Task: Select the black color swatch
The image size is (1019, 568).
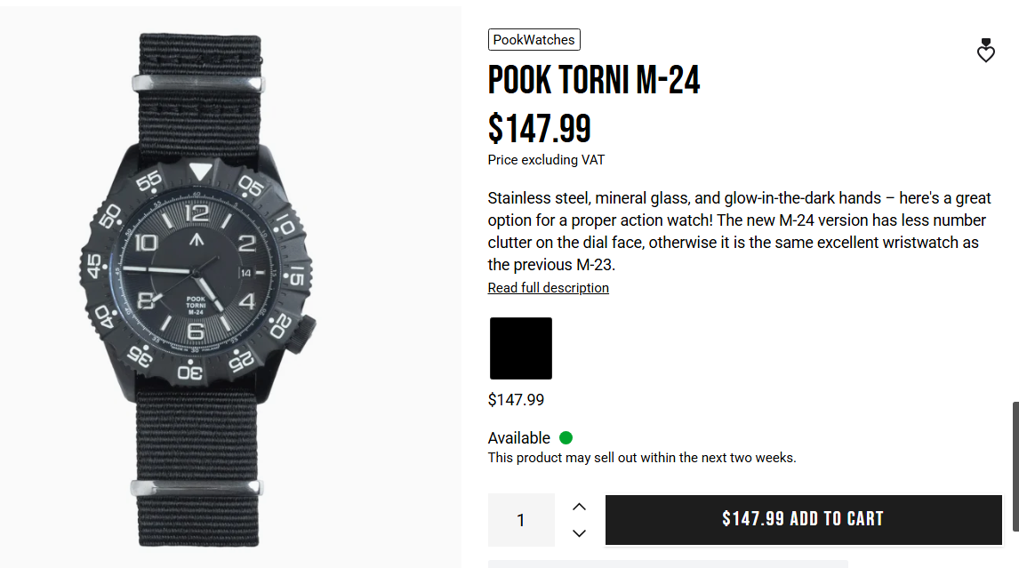Action: [521, 348]
